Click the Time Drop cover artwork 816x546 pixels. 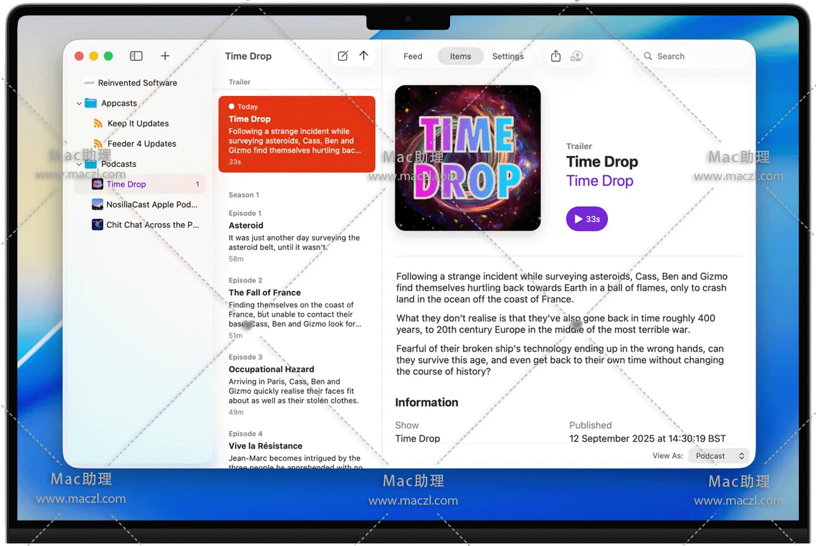(x=468, y=158)
